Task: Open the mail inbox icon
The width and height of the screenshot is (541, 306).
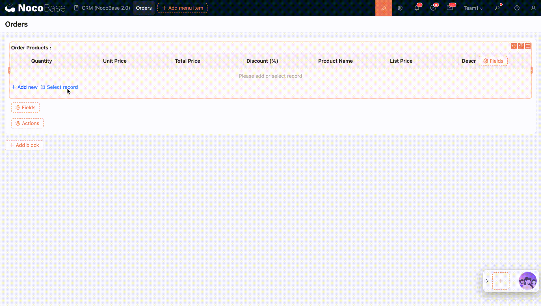Action: pos(449,8)
